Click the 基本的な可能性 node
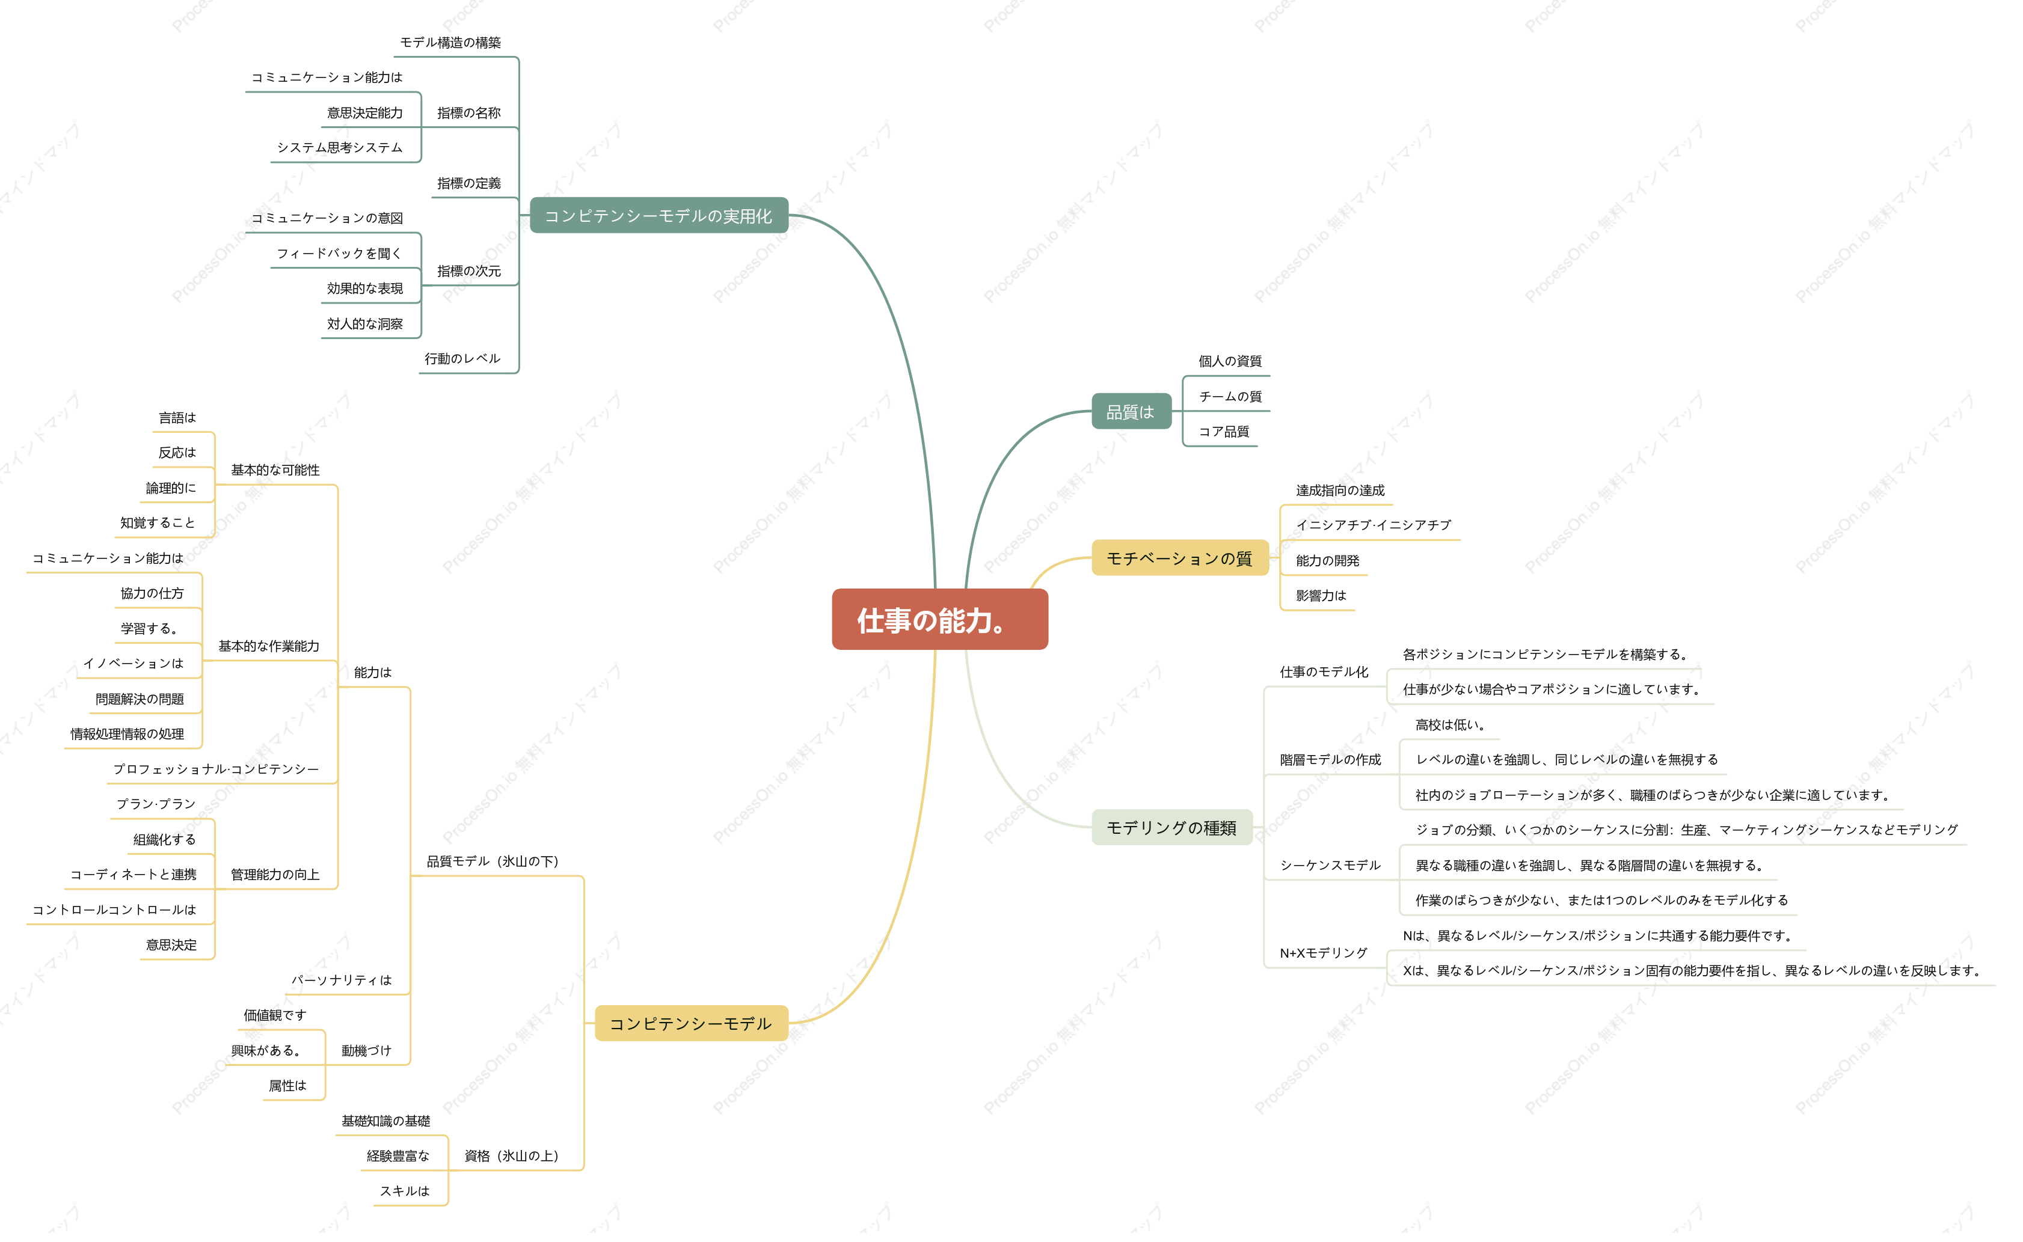This screenshot has height=1242, width=2023. (x=275, y=470)
